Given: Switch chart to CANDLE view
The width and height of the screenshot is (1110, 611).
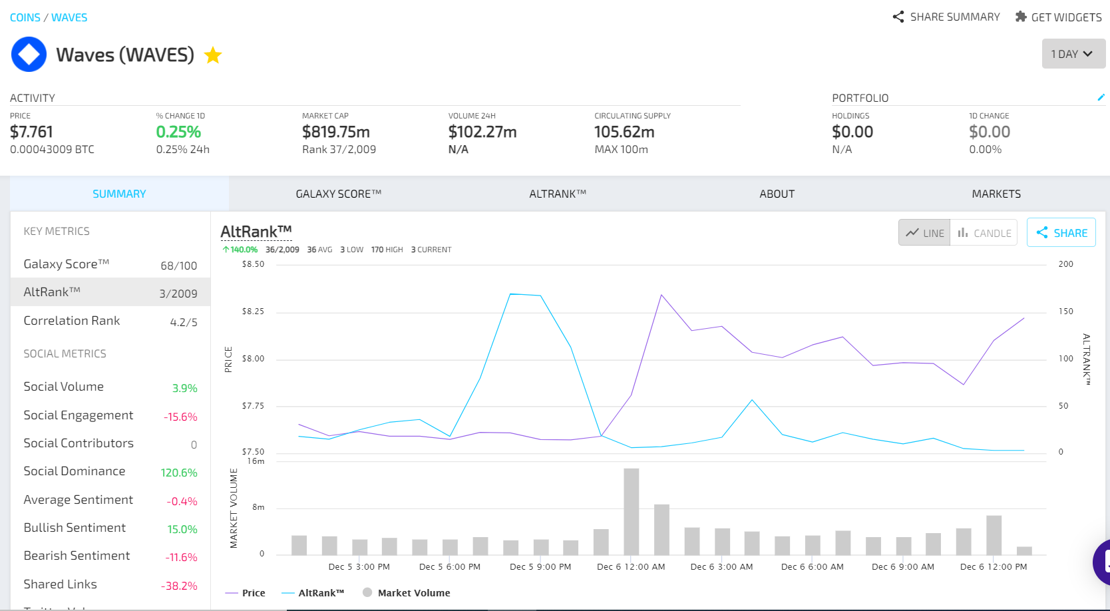Looking at the screenshot, I should (x=984, y=233).
